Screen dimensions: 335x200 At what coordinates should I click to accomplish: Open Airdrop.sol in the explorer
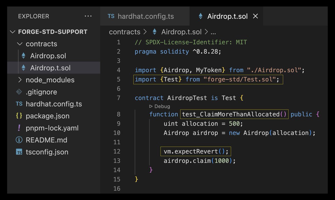48,56
